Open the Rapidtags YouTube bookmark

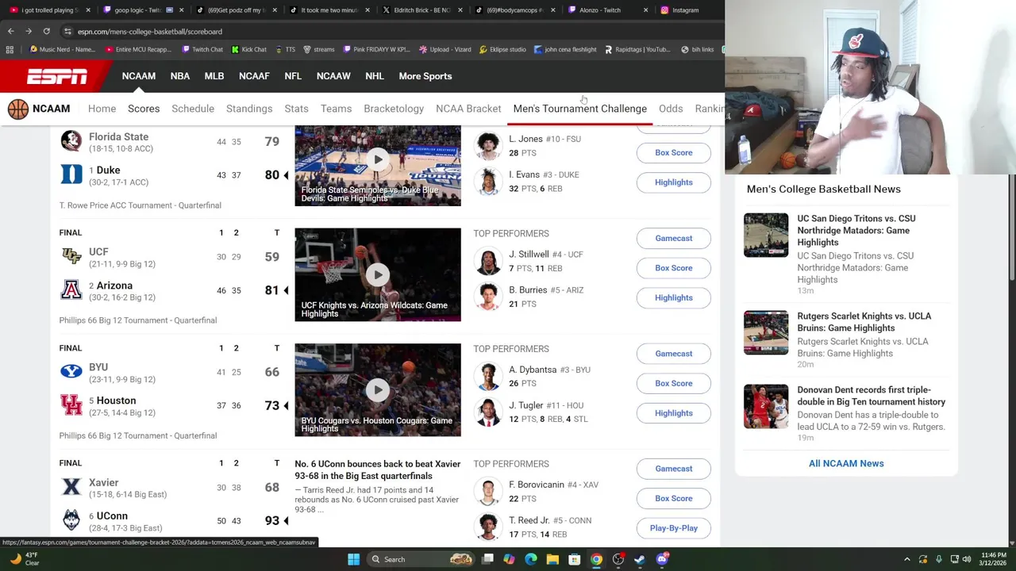click(637, 49)
